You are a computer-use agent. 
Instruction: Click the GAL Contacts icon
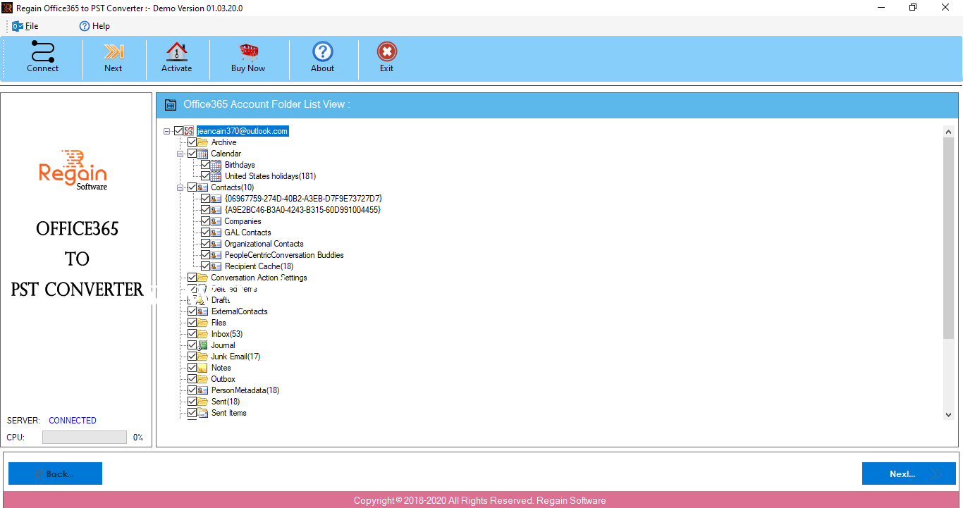pos(216,233)
